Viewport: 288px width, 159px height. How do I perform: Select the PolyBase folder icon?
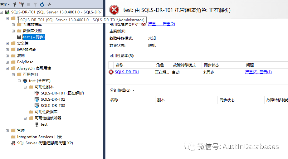13,62
